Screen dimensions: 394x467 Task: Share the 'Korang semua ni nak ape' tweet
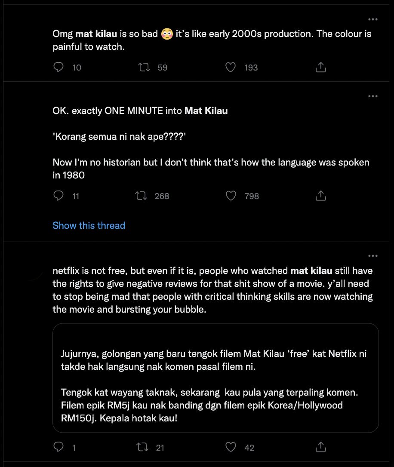click(321, 196)
